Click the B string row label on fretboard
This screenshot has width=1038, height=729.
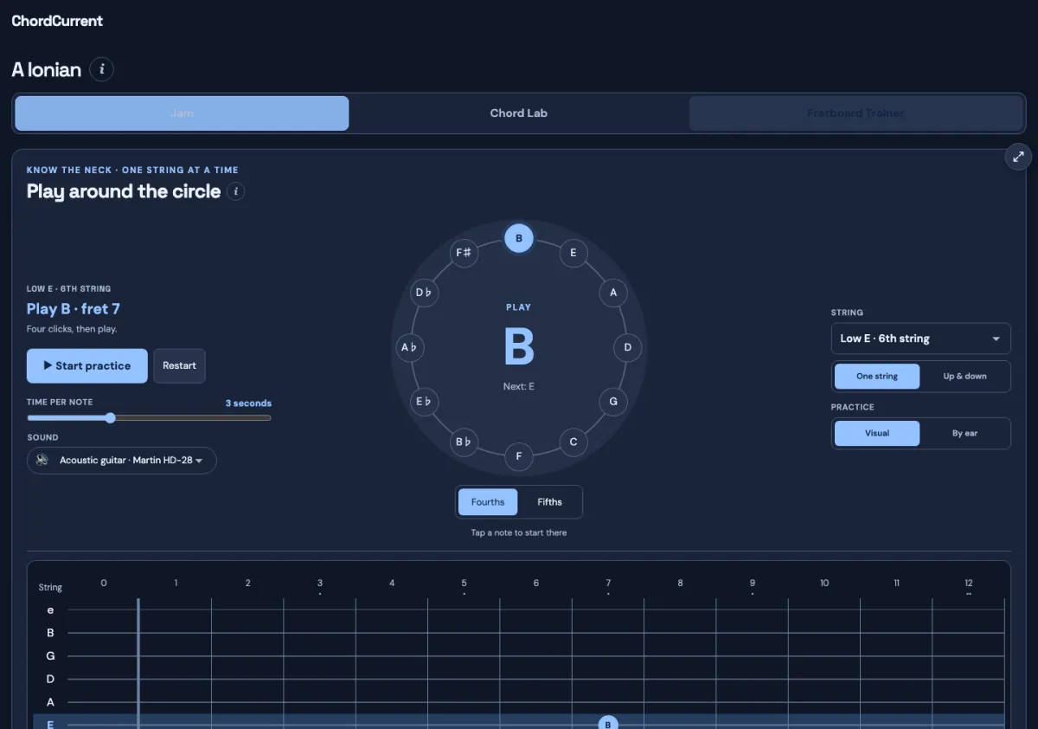[x=50, y=633]
